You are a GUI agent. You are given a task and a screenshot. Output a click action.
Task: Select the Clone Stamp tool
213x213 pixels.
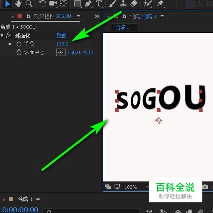123,3
